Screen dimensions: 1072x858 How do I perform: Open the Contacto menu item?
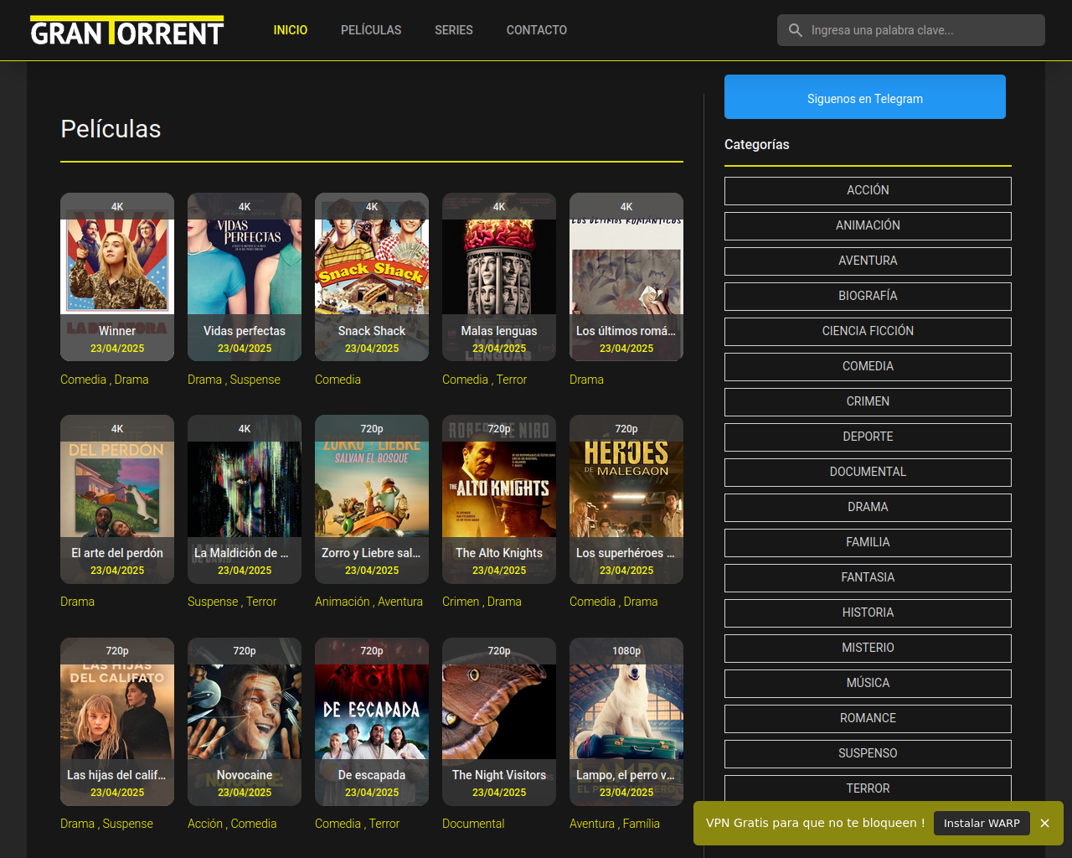click(x=537, y=30)
